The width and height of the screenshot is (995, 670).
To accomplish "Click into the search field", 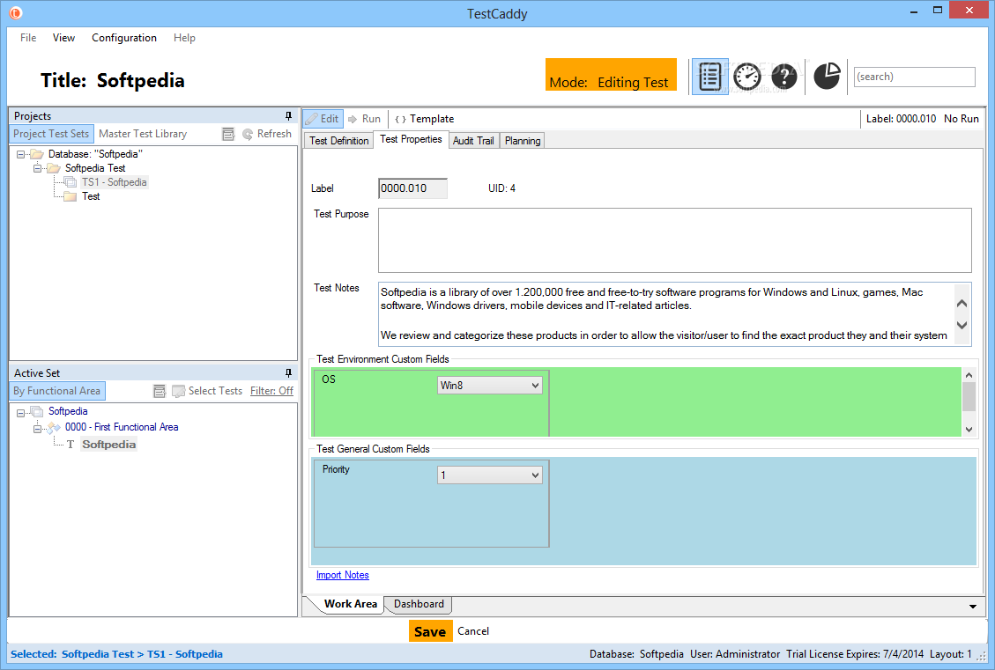I will [915, 77].
